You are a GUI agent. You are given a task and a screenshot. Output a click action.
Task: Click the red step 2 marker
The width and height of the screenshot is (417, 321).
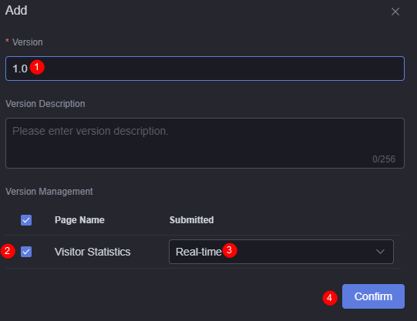click(8, 251)
